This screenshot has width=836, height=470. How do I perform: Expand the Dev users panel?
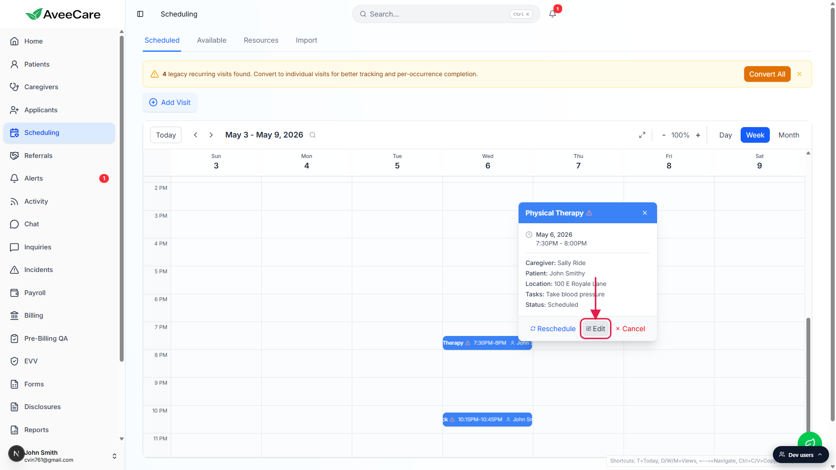click(801, 455)
